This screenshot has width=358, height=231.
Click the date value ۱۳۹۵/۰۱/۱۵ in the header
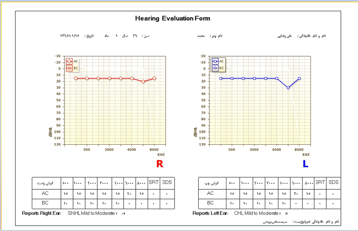[70, 36]
